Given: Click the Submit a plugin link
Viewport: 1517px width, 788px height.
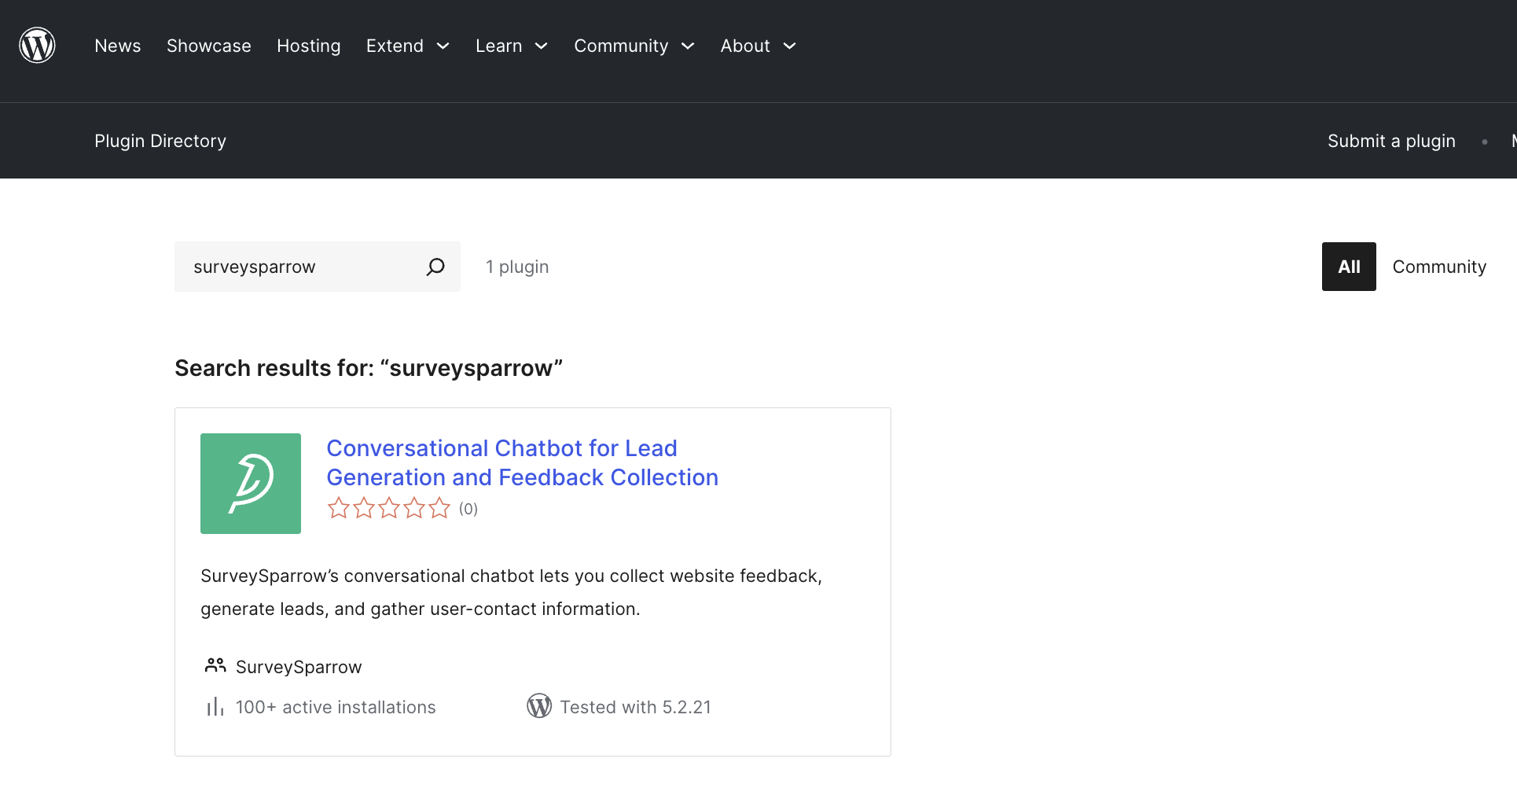Looking at the screenshot, I should coord(1391,141).
